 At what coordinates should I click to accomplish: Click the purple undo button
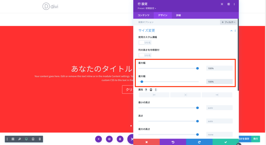coord(173,142)
